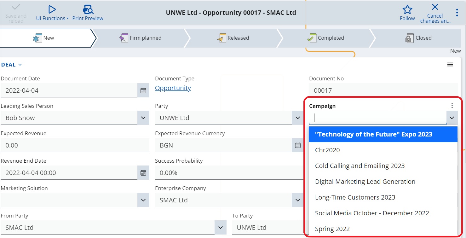Expand the From Party dropdown
Viewport: 466px width, 238px height.
[x=221, y=228]
